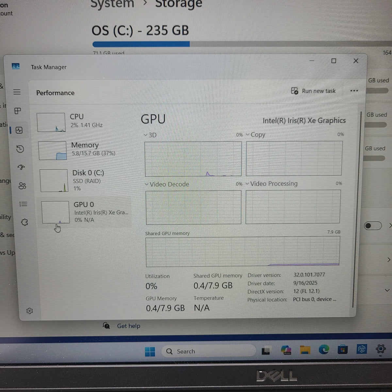392x392 pixels.
Task: Click CPU mini graph thumbnail
Action: pos(51,122)
